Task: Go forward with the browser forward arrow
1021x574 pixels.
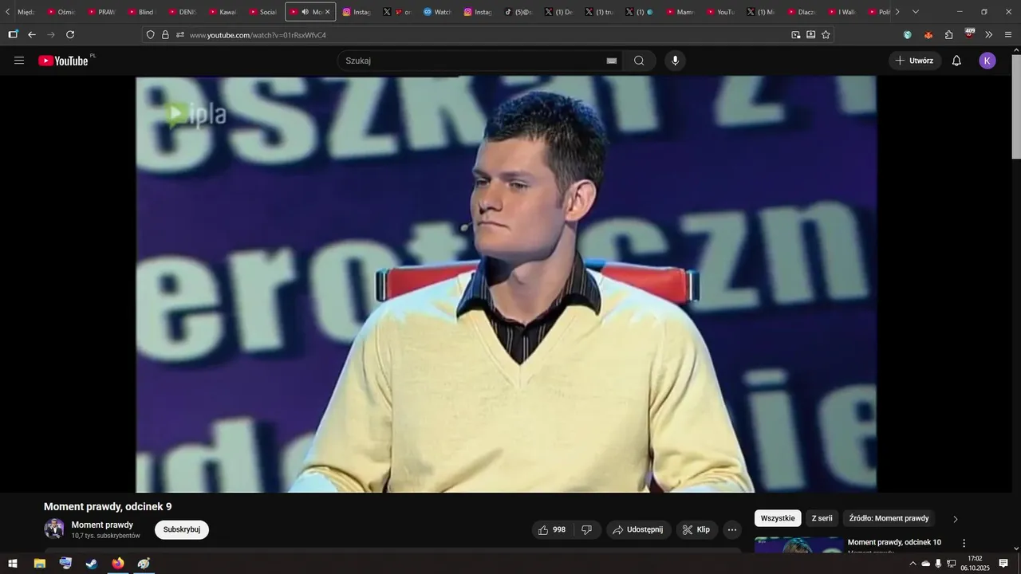Action: tap(51, 34)
